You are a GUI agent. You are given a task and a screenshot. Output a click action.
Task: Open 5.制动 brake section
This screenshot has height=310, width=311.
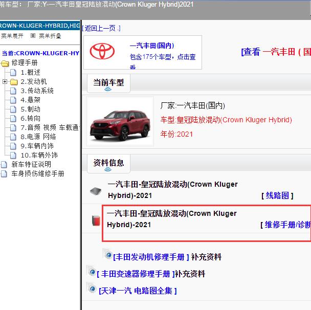30,109
